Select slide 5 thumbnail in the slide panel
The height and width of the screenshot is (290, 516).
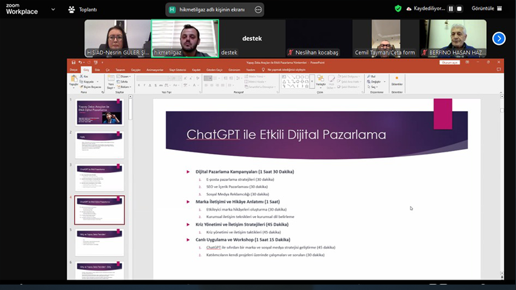(x=100, y=242)
